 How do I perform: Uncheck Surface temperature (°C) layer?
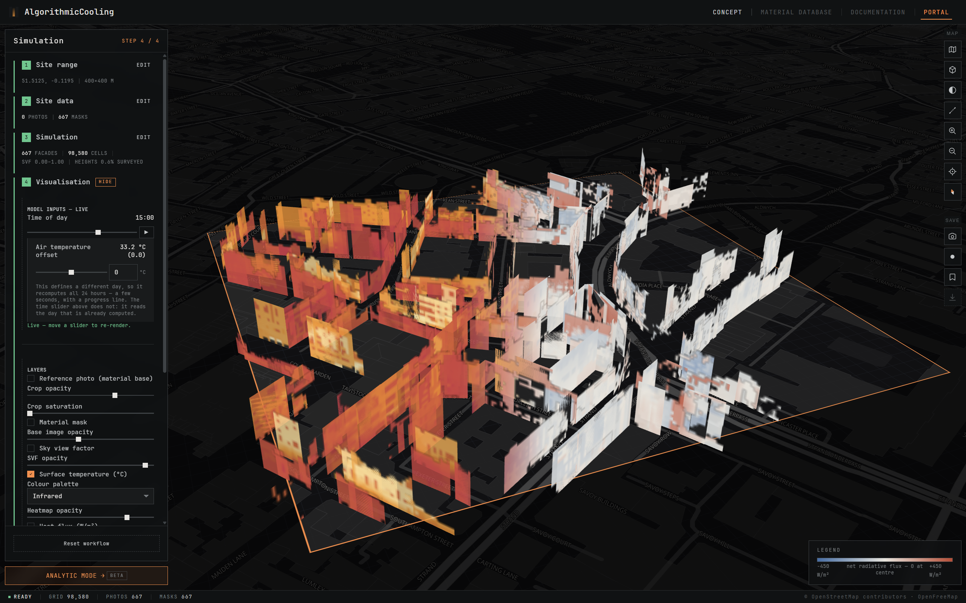point(31,474)
